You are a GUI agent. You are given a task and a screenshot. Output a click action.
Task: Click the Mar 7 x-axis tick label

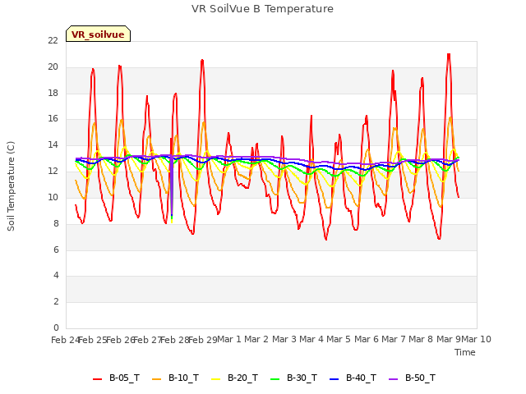click(393, 339)
